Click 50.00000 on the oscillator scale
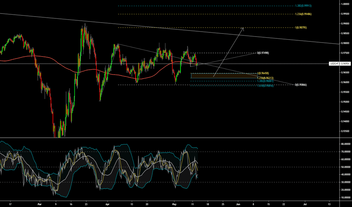The height and width of the screenshot is (207, 352). 346,167
